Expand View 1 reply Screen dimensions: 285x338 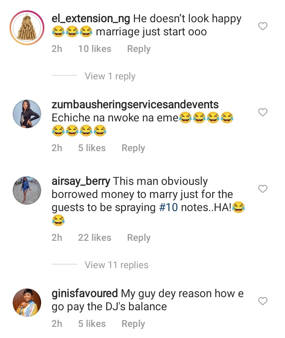point(110,76)
